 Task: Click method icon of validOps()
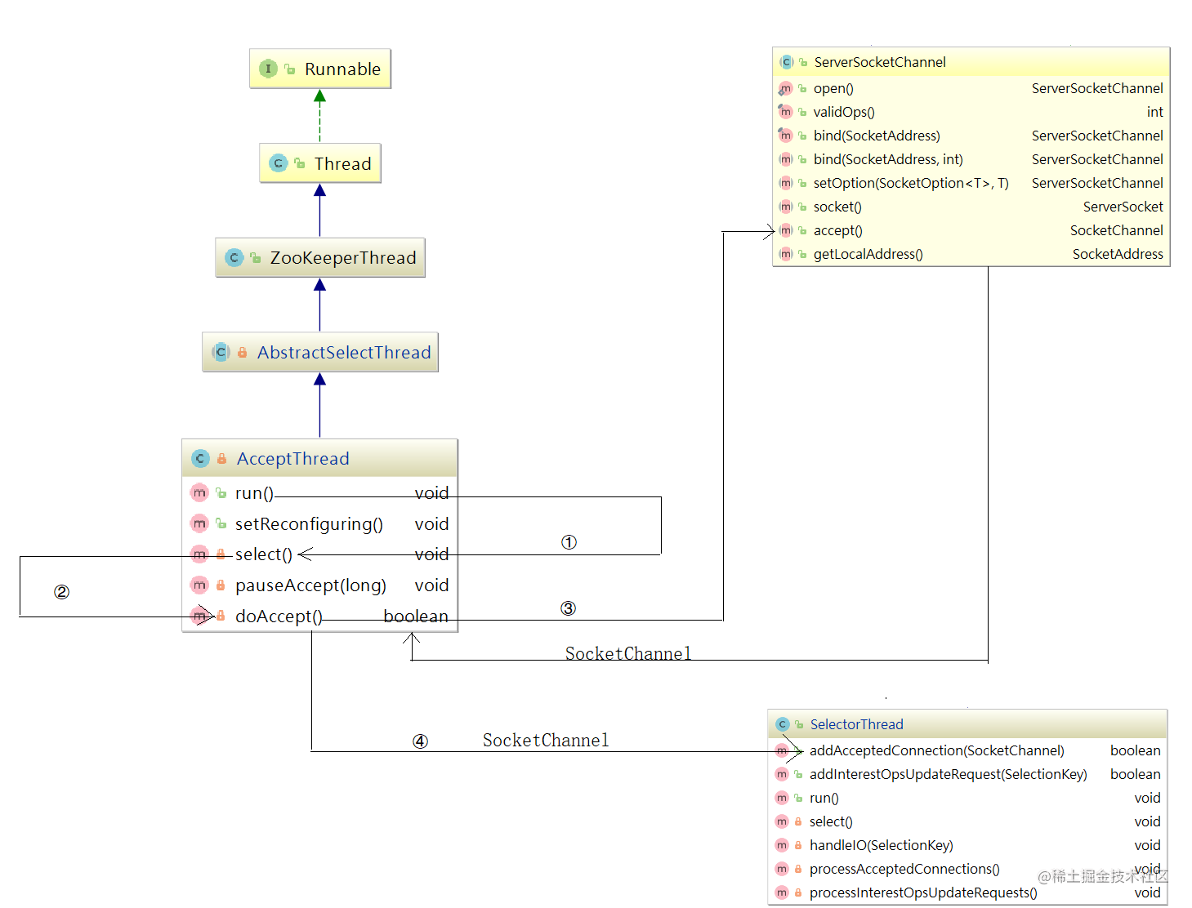pos(785,112)
